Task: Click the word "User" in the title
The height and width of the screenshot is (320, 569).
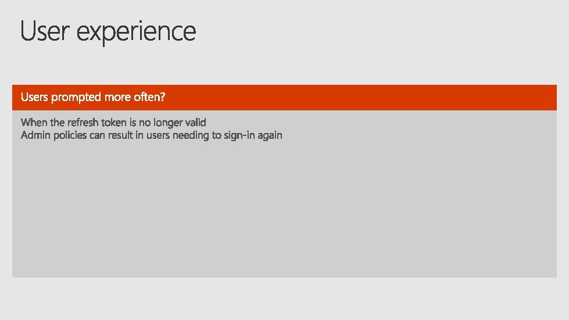Action: tap(44, 30)
